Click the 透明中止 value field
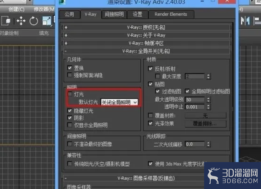The height and width of the screenshot is (189, 261). click(x=195, y=107)
